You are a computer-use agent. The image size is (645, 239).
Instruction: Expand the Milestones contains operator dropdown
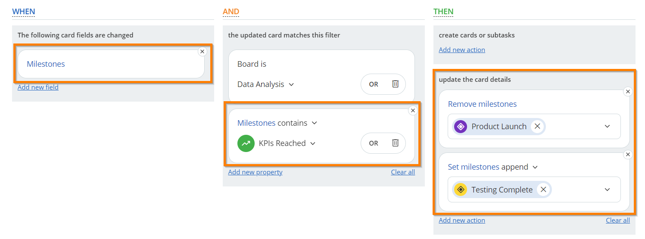[314, 123]
